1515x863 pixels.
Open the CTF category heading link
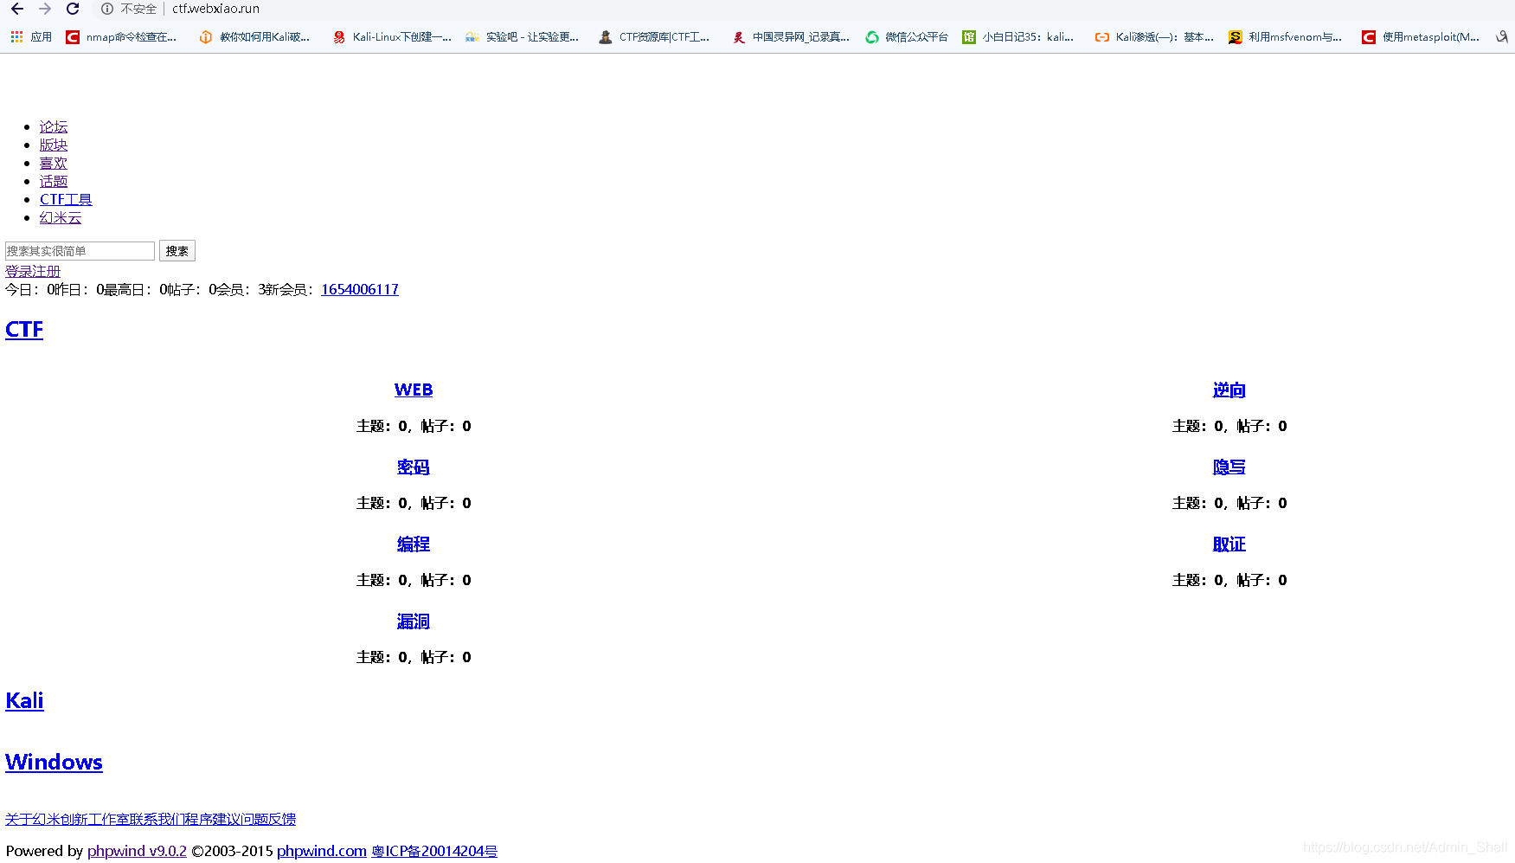(x=24, y=330)
